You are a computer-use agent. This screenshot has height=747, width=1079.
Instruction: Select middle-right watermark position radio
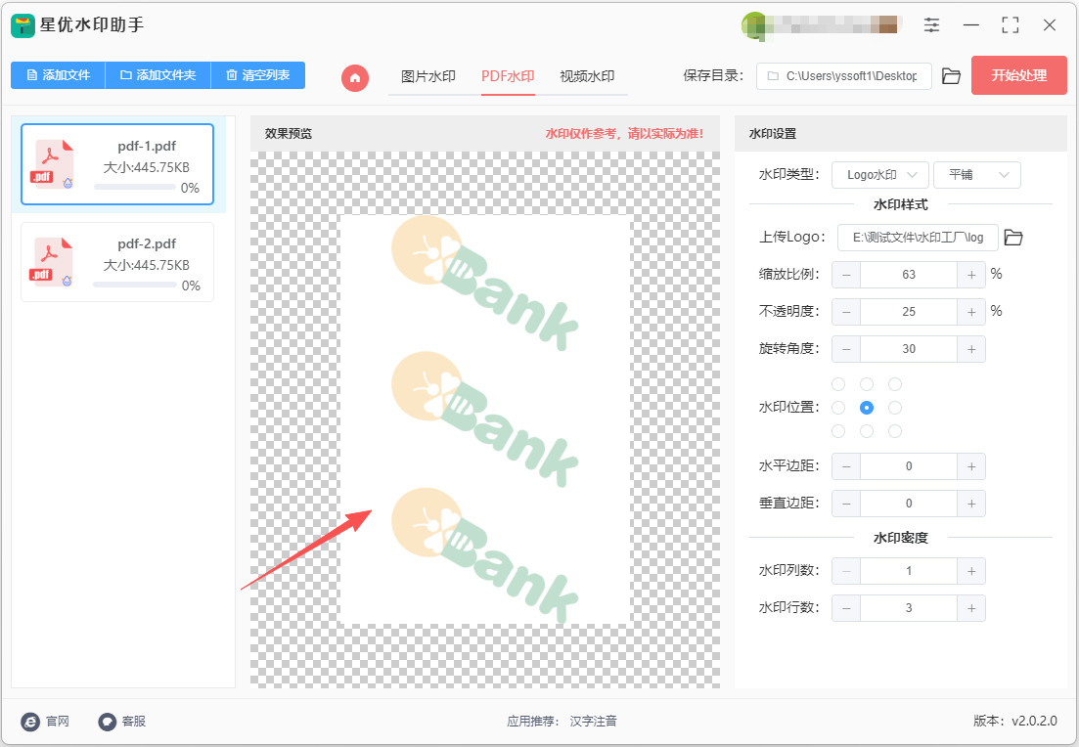(894, 408)
